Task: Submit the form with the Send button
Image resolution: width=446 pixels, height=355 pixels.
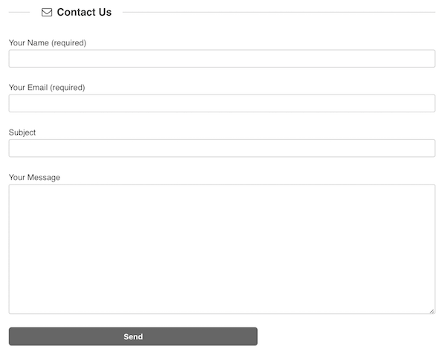Action: [133, 336]
